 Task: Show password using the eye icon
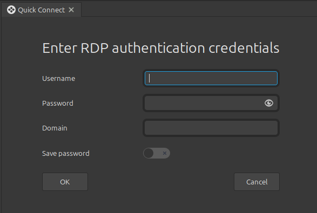(269, 103)
